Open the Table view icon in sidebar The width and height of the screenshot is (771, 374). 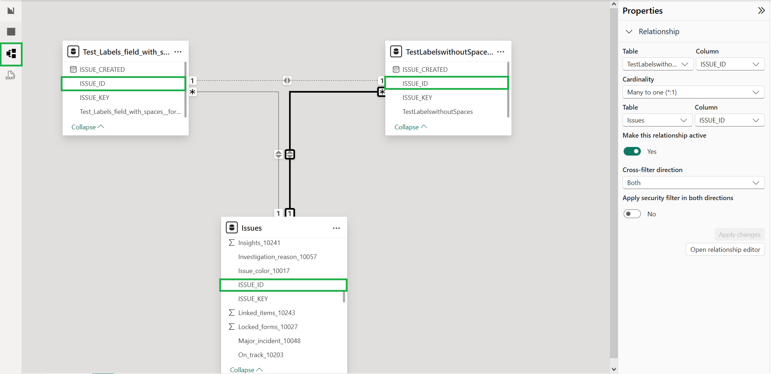tap(11, 32)
